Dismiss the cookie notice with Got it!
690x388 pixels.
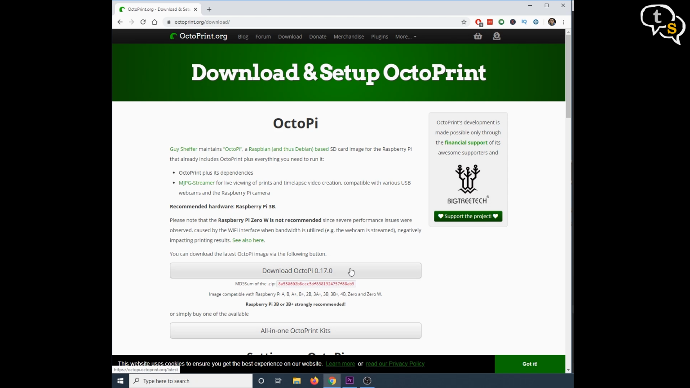[x=529, y=364]
